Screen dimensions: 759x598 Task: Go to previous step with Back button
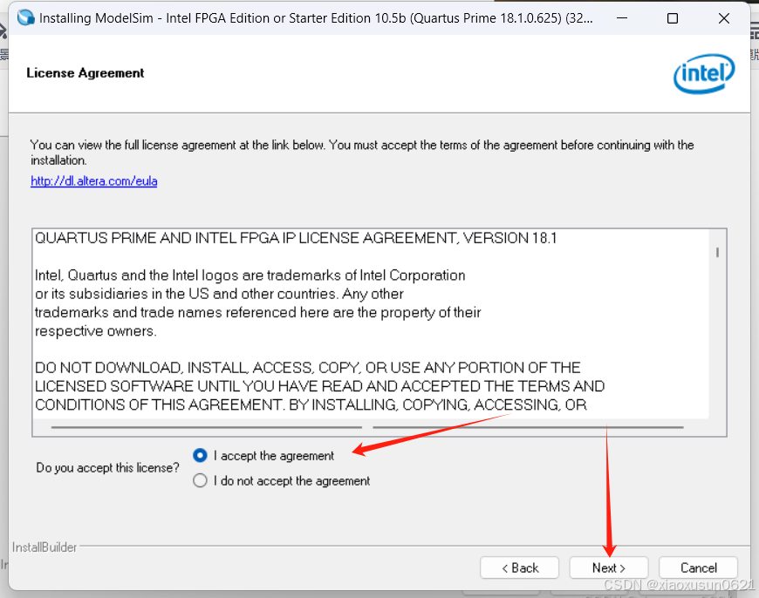(x=519, y=567)
